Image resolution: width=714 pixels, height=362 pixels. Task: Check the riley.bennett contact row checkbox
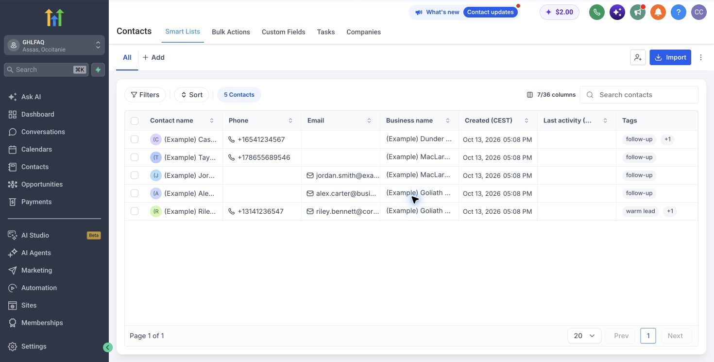135,211
